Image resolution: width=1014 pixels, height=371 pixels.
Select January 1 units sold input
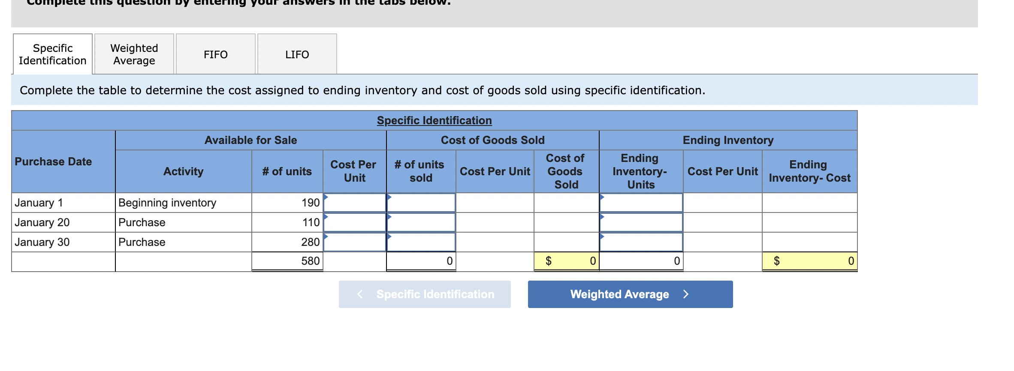tap(421, 203)
